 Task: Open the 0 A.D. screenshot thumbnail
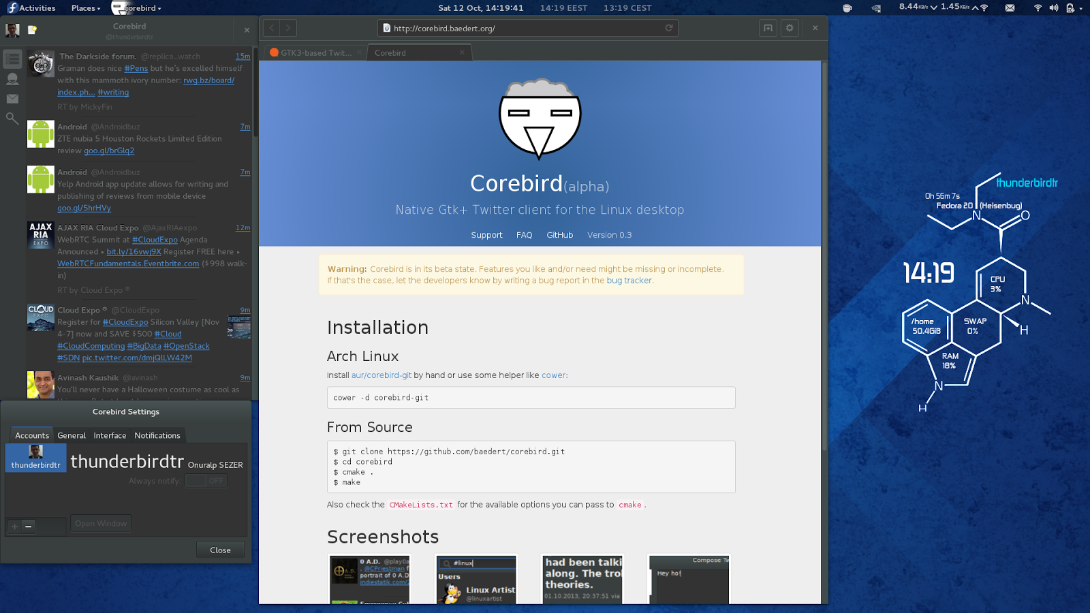click(370, 580)
